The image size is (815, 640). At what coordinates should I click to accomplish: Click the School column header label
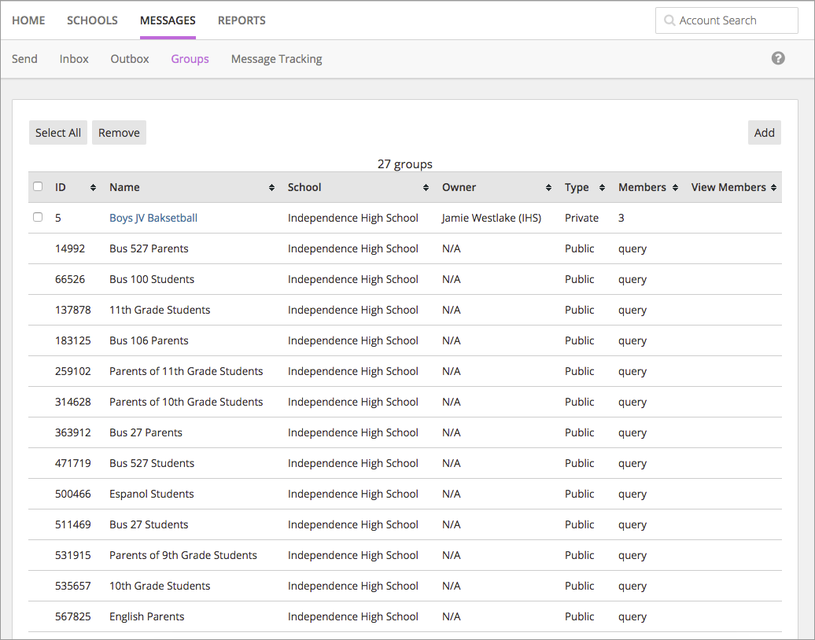pyautogui.click(x=304, y=187)
